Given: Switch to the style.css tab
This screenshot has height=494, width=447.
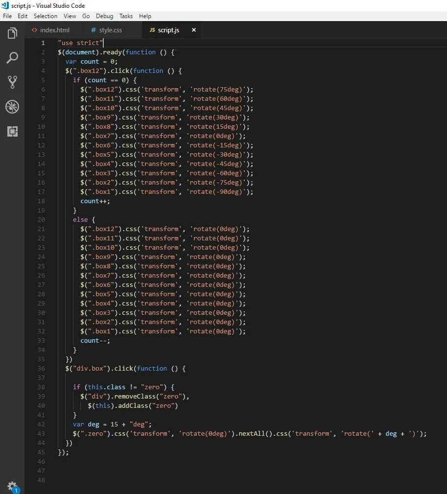Looking at the screenshot, I should [x=110, y=30].
